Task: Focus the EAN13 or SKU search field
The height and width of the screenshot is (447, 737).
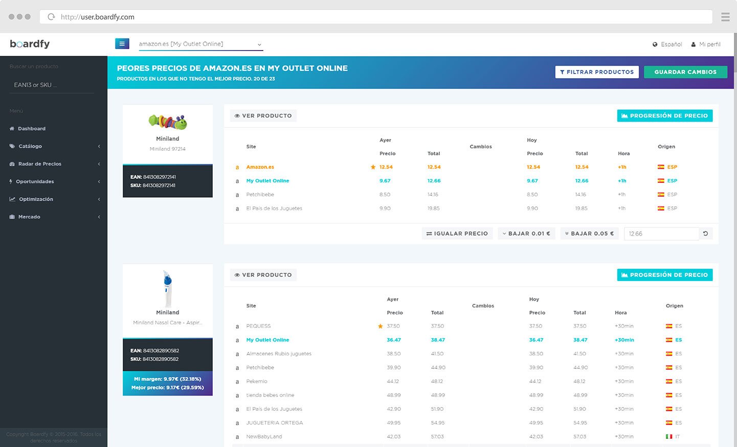Action: pos(52,85)
